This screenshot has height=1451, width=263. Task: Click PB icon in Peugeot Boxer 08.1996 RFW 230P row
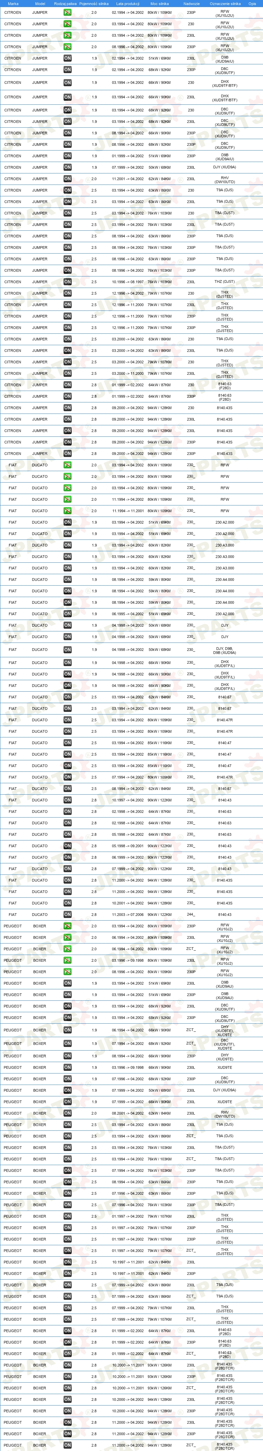tap(67, 971)
